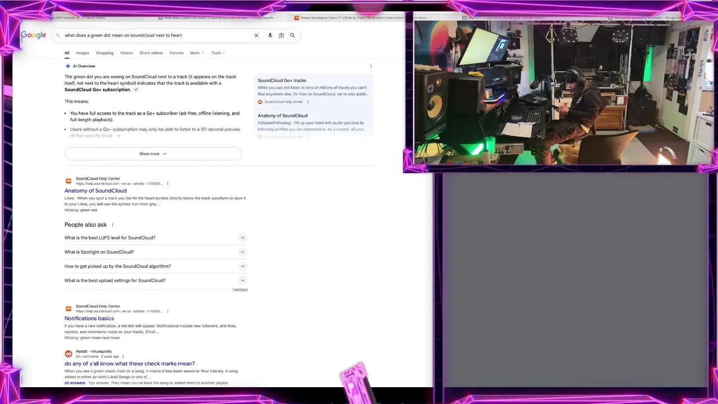The height and width of the screenshot is (404, 718).
Task: Click the Reddit favicon on r/truespotify result
Action: coord(68,353)
